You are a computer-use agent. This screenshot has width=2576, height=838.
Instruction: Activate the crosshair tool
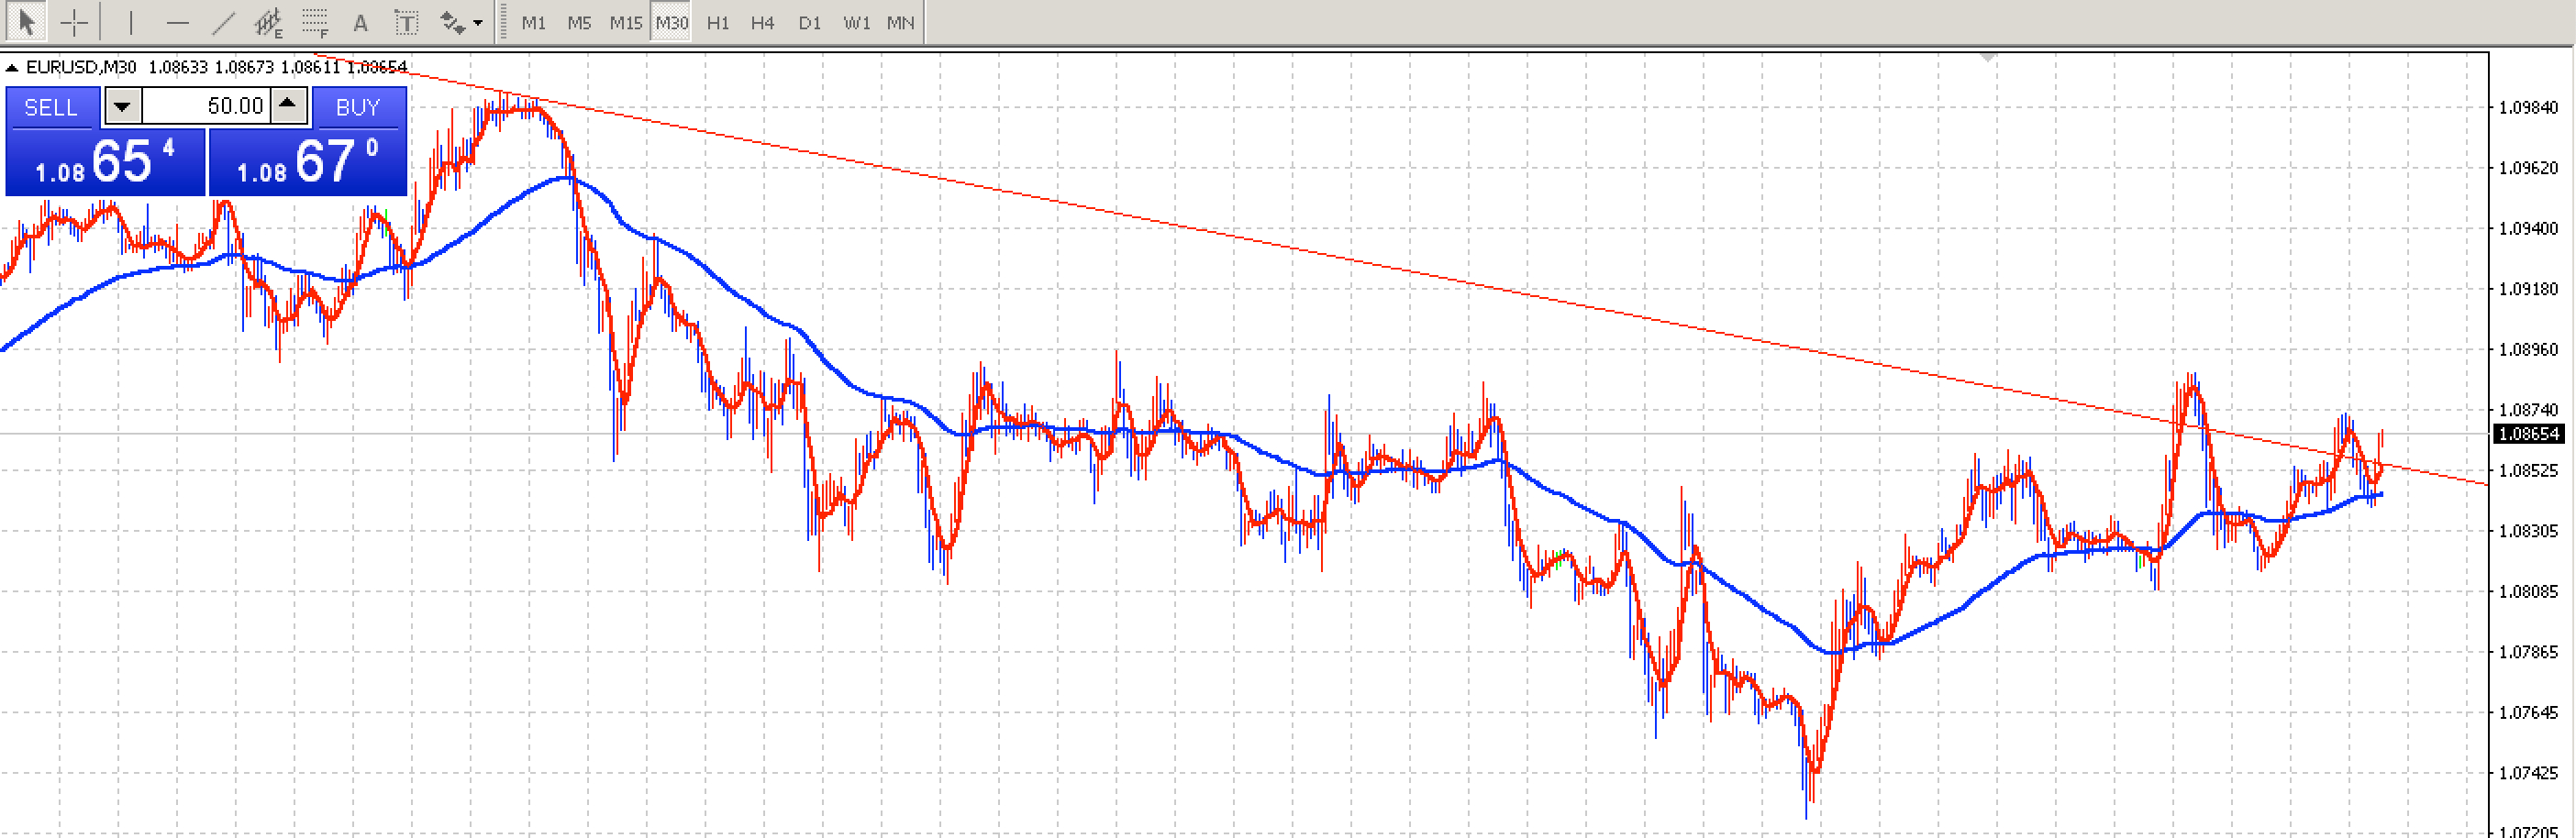(x=74, y=22)
